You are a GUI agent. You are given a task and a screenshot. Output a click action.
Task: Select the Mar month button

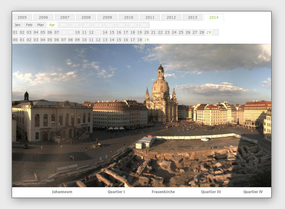coord(40,25)
